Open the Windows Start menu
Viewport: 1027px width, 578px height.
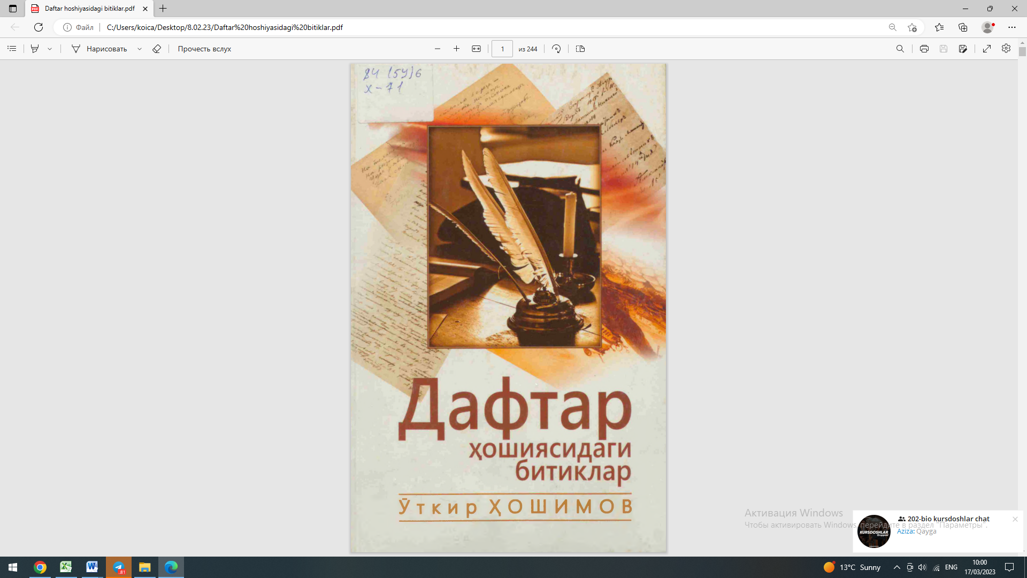pos(13,567)
